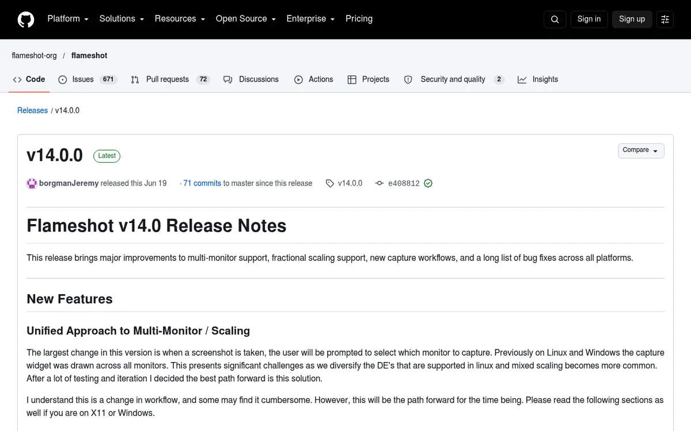
Task: Open the Issues tab
Action: coord(88,79)
